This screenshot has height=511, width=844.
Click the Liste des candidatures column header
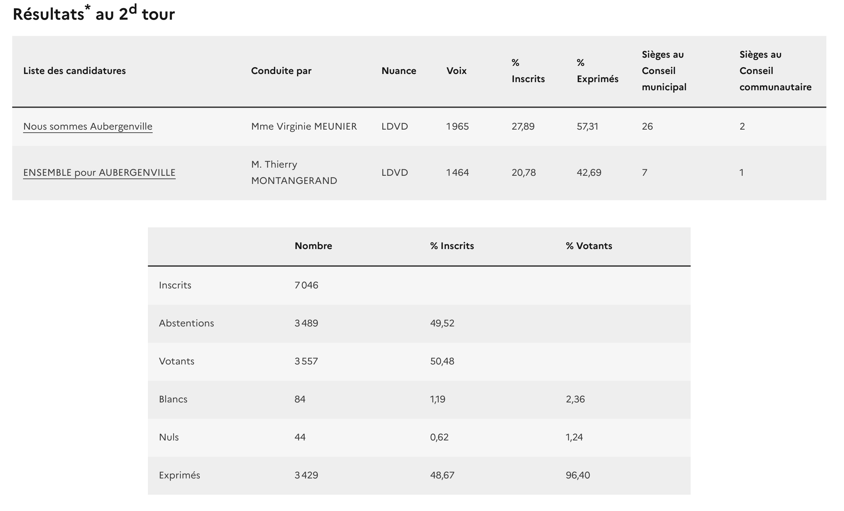click(x=74, y=71)
